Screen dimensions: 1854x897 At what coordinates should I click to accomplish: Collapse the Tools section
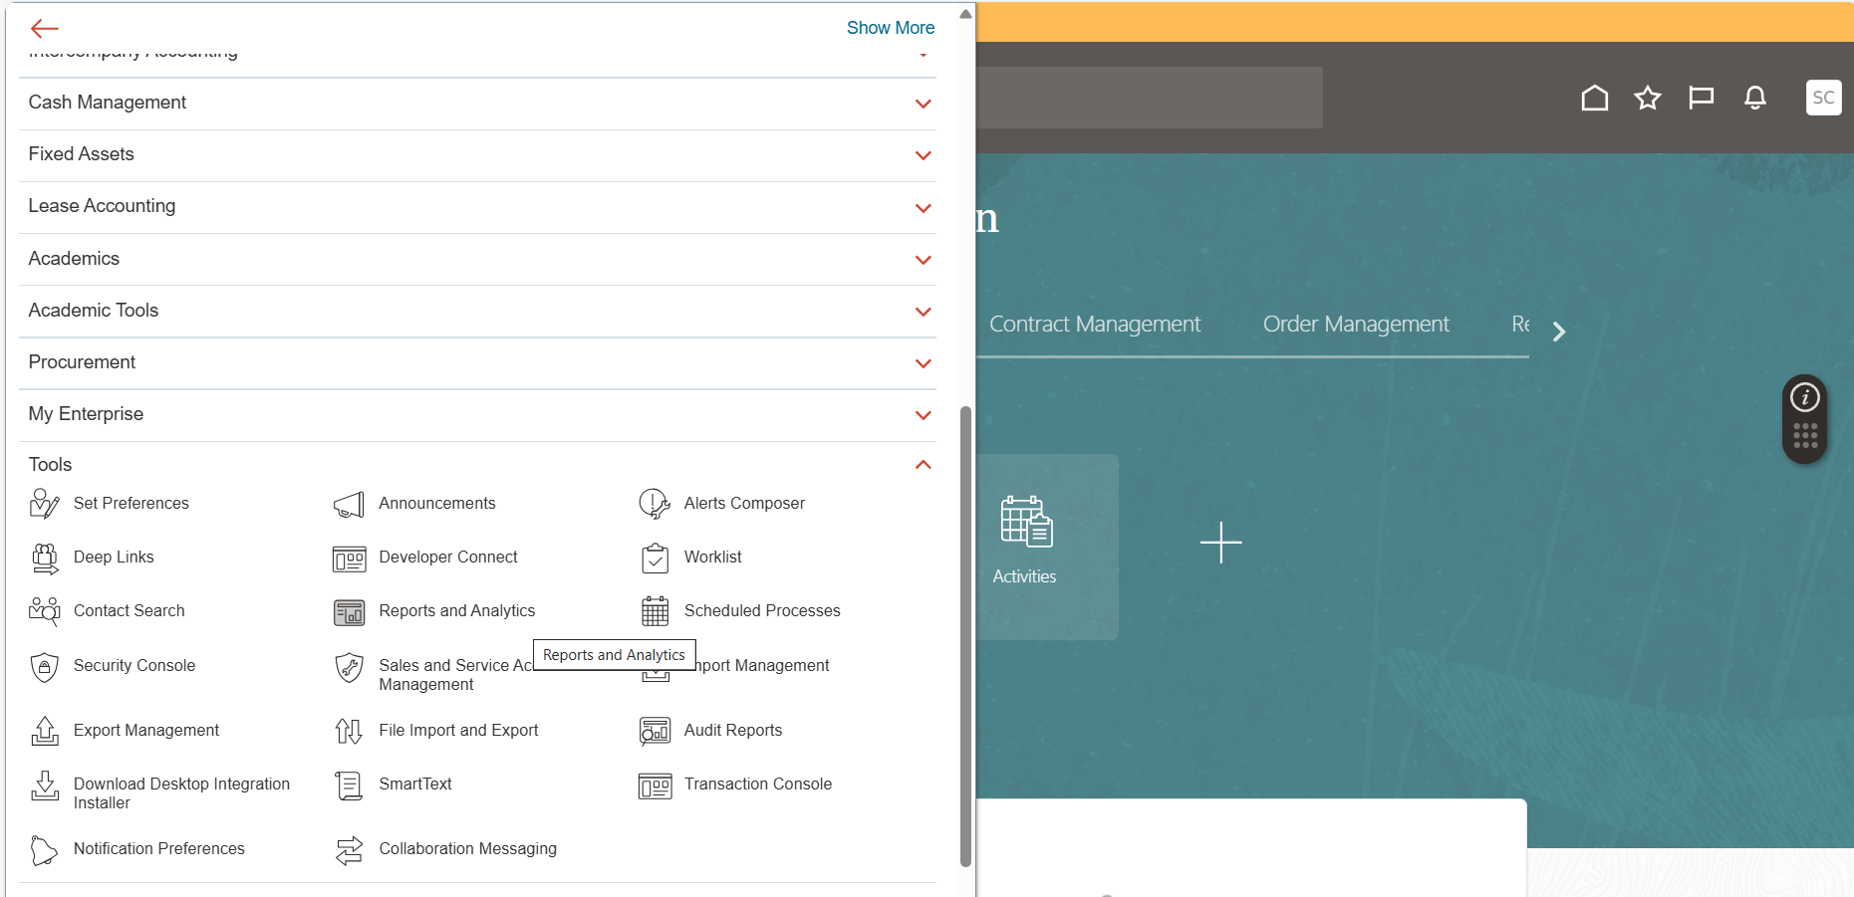[x=924, y=465]
